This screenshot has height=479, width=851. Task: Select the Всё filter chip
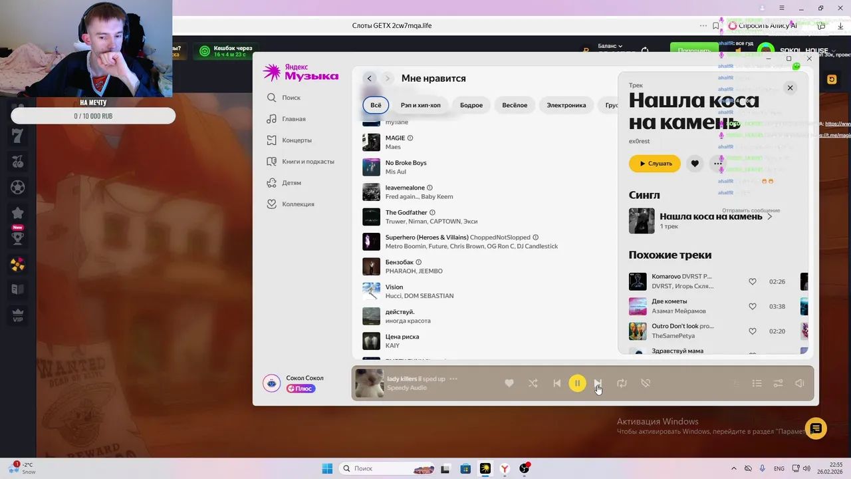(376, 105)
